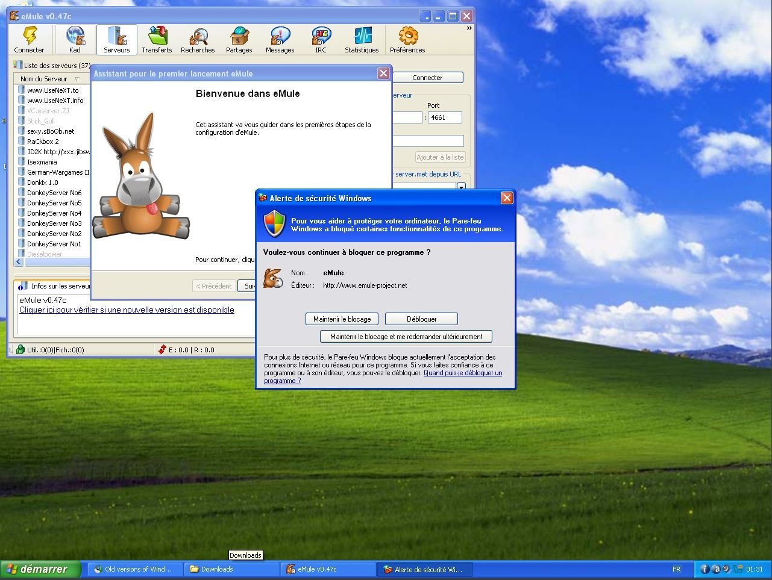Select server DonkeyServer No4

pos(54,213)
